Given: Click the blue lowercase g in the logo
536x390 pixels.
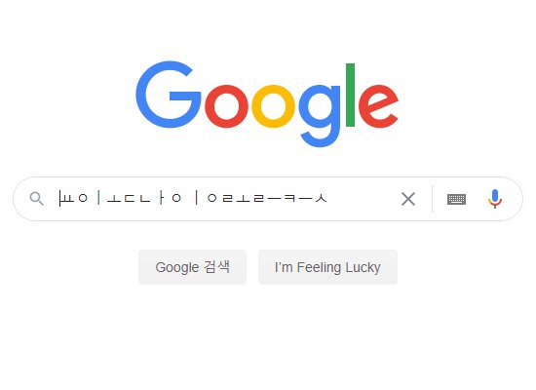Looking at the screenshot, I should pyautogui.click(x=320, y=116).
